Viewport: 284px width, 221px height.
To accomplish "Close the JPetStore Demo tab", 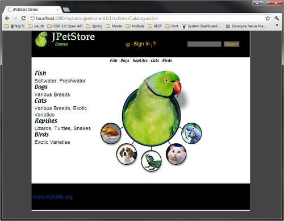I will click(x=58, y=10).
